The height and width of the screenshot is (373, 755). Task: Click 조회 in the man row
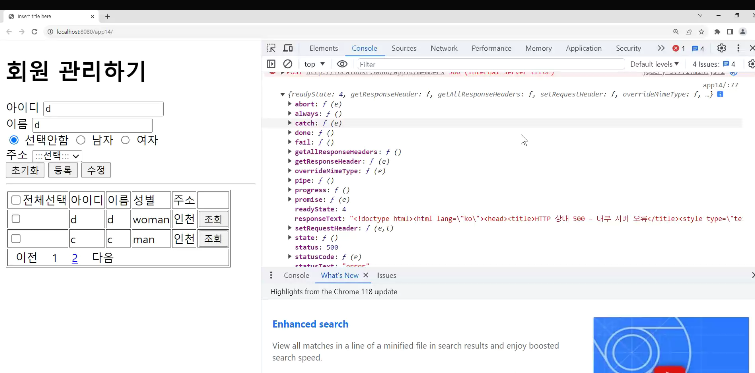(x=213, y=239)
